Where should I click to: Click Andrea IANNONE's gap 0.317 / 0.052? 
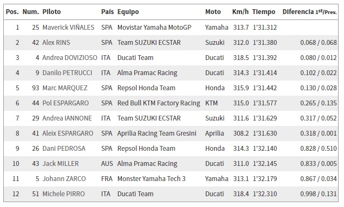coord(318,118)
